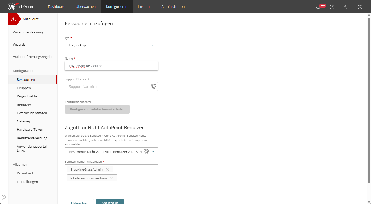Expand sidebar with double chevron icon
Viewport: 371px width, 204px height.
[4, 197]
